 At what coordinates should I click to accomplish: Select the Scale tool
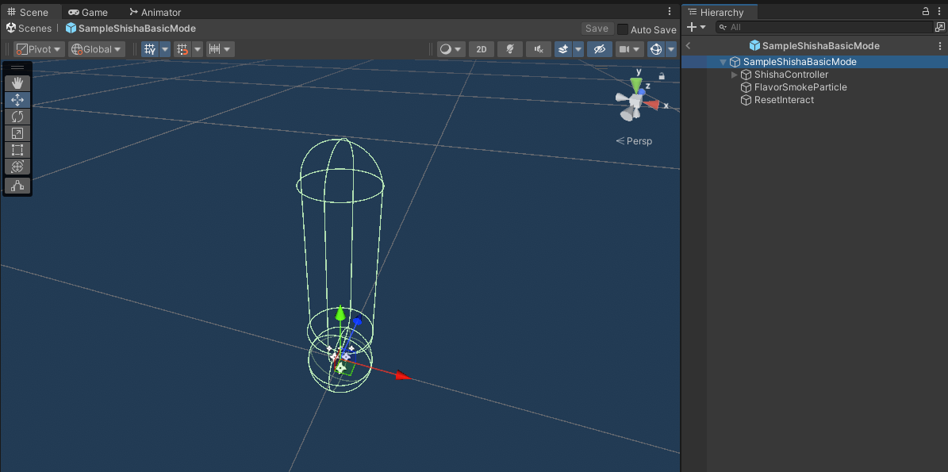[x=17, y=133]
